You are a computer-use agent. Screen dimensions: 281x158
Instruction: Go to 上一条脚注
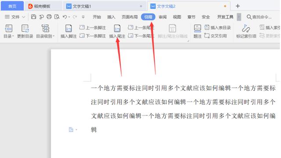93,28
